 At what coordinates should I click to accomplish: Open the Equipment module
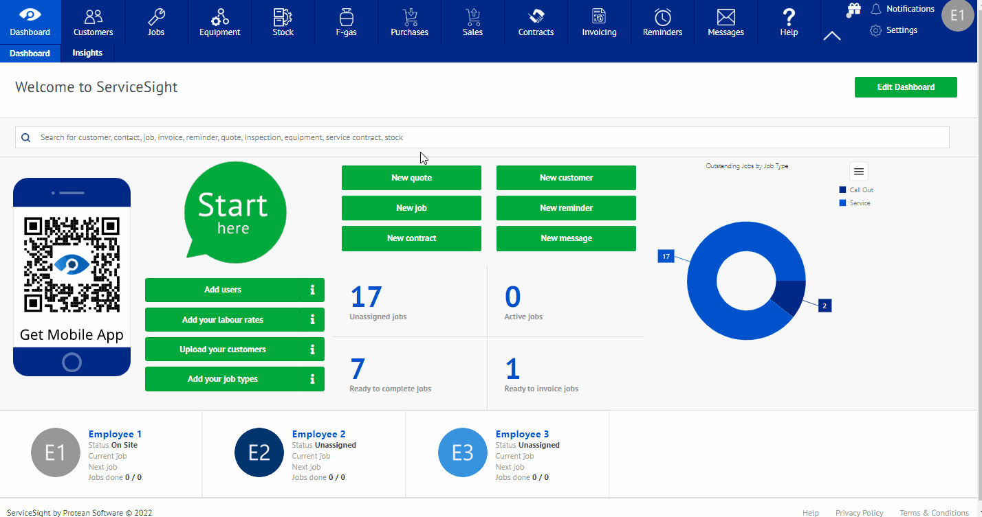click(x=220, y=22)
